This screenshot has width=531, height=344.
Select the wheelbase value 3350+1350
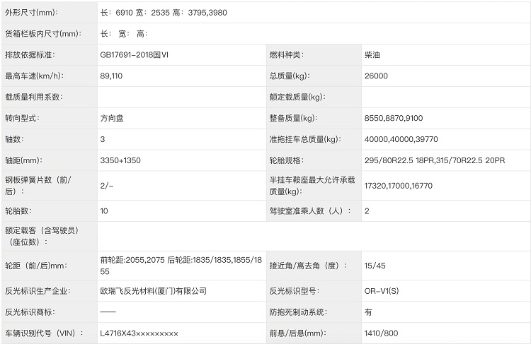point(121,160)
